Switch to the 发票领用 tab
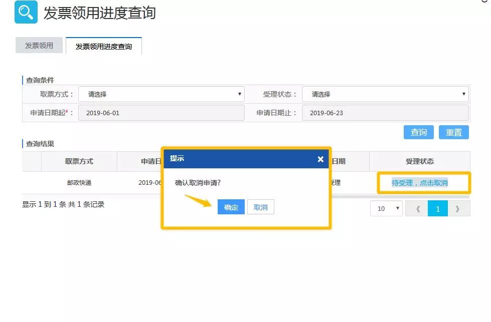The width and height of the screenshot is (491, 322). (x=39, y=45)
